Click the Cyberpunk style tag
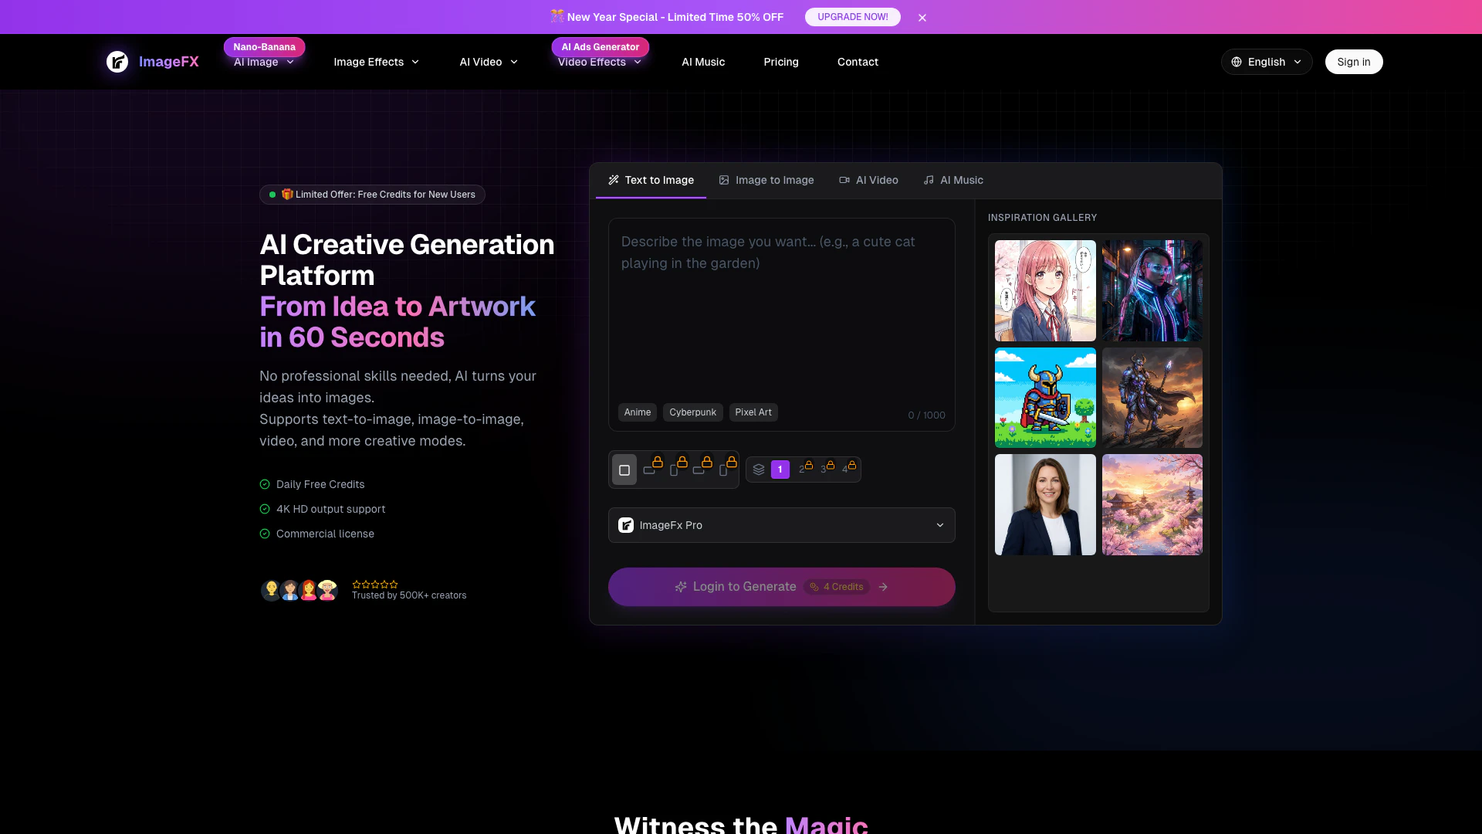This screenshot has width=1482, height=834. tap(692, 412)
